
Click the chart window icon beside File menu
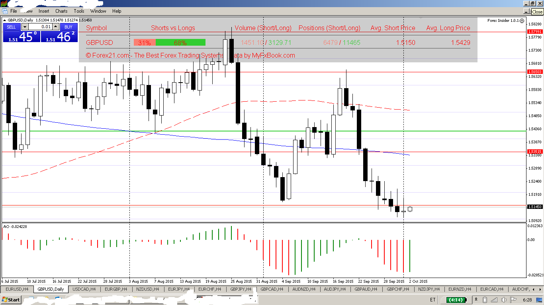point(4,11)
